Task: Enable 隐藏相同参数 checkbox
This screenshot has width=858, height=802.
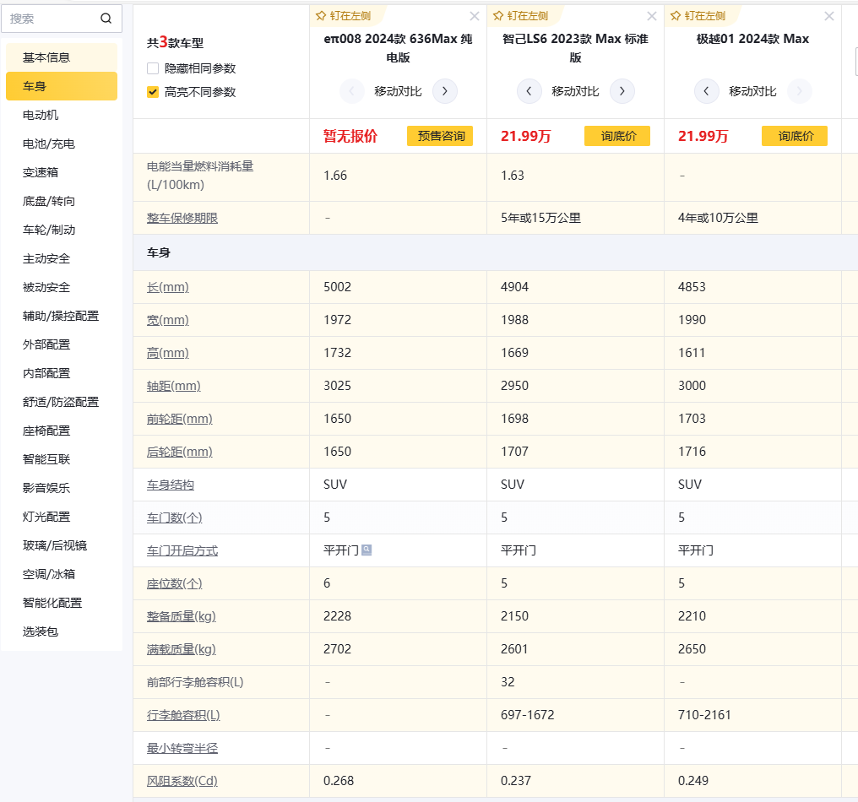Action: click(153, 68)
